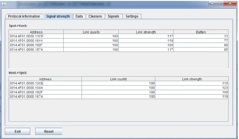The width and height of the screenshot is (239, 139).
Task: Select address 0014.4F01.0000.1644 in Host->Spot table
Action: [x=45, y=88]
